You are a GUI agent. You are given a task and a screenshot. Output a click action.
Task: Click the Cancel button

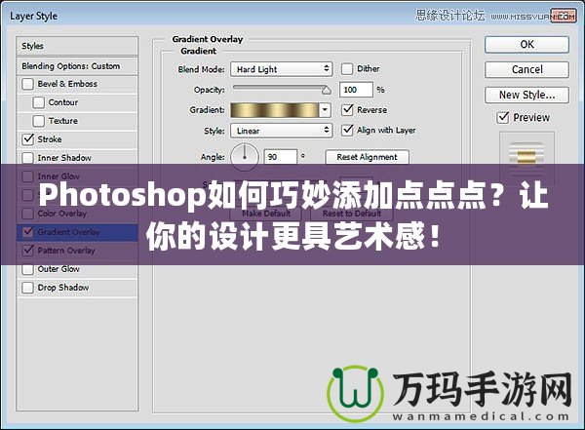point(526,69)
